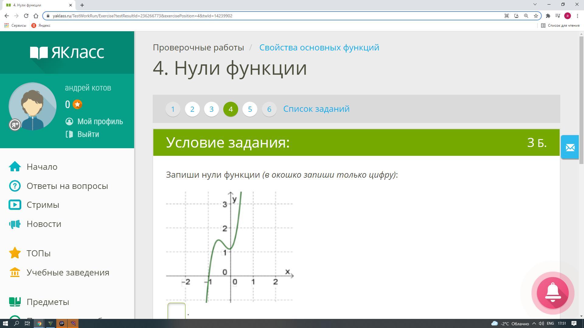Open Chrome tab search dropdown arrow
This screenshot has width=584, height=328.
coord(535,5)
